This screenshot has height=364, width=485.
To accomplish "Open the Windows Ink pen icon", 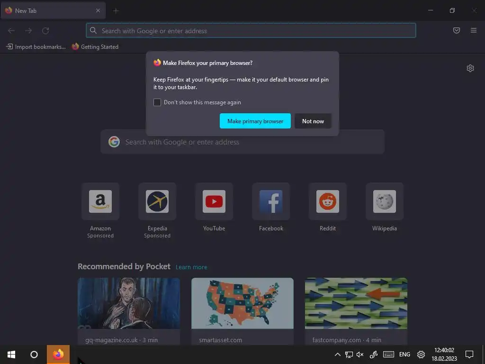I will click(x=374, y=355).
